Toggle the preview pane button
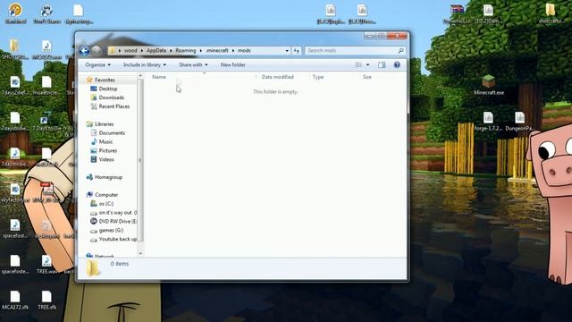Viewport: 572px width, 322px height. (x=382, y=64)
